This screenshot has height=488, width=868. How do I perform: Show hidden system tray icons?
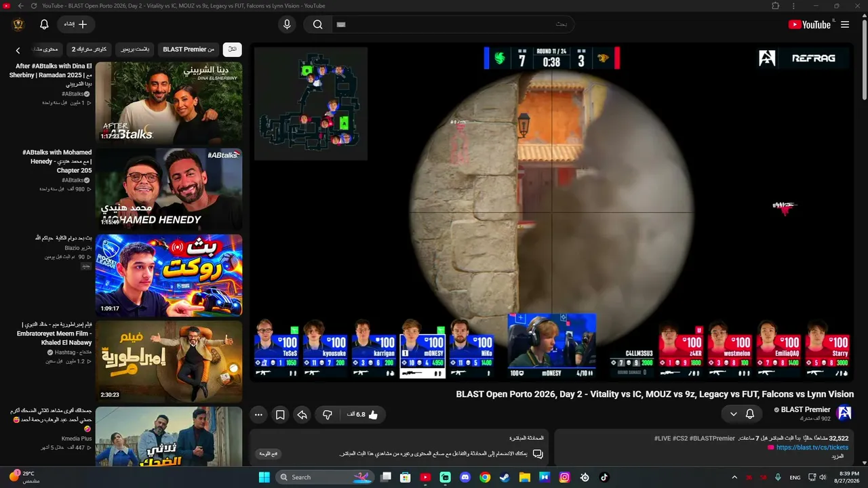pyautogui.click(x=734, y=477)
